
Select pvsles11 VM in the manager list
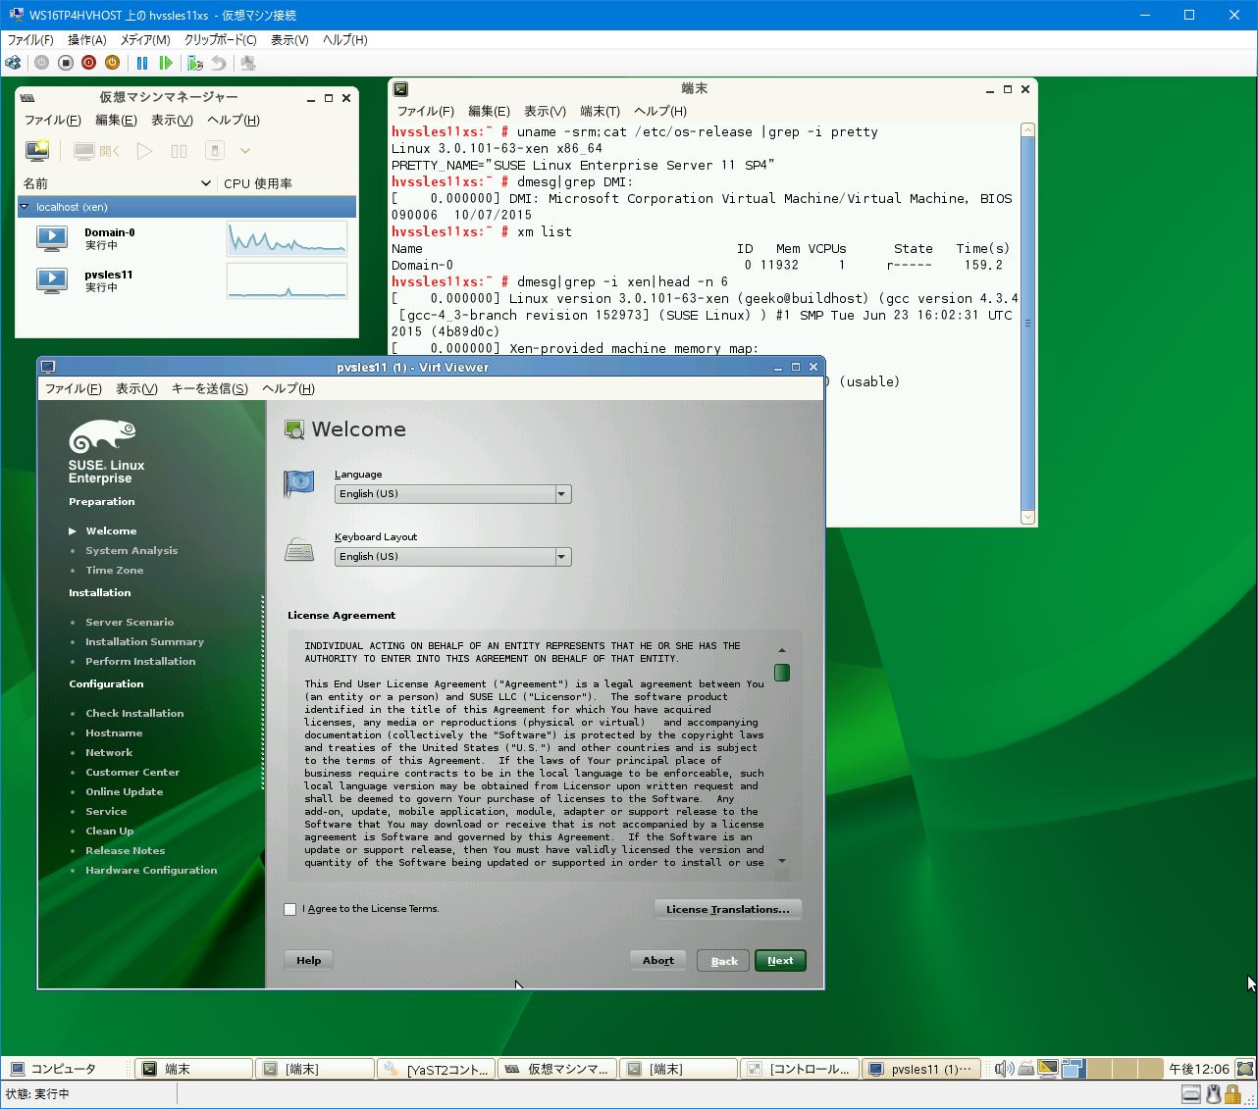(x=187, y=280)
